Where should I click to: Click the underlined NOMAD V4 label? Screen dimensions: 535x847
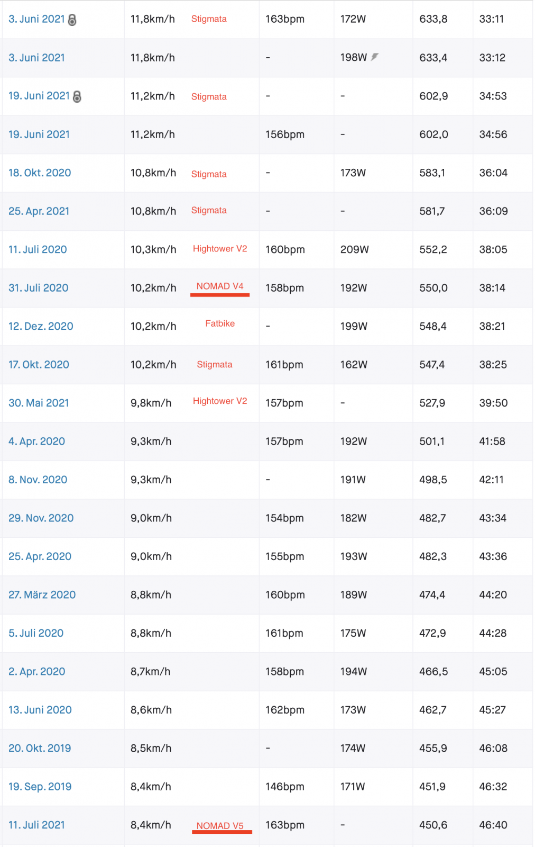pyautogui.click(x=220, y=286)
